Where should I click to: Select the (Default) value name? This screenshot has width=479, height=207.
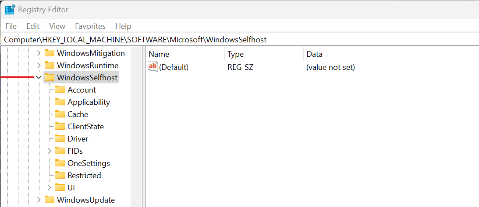click(174, 67)
